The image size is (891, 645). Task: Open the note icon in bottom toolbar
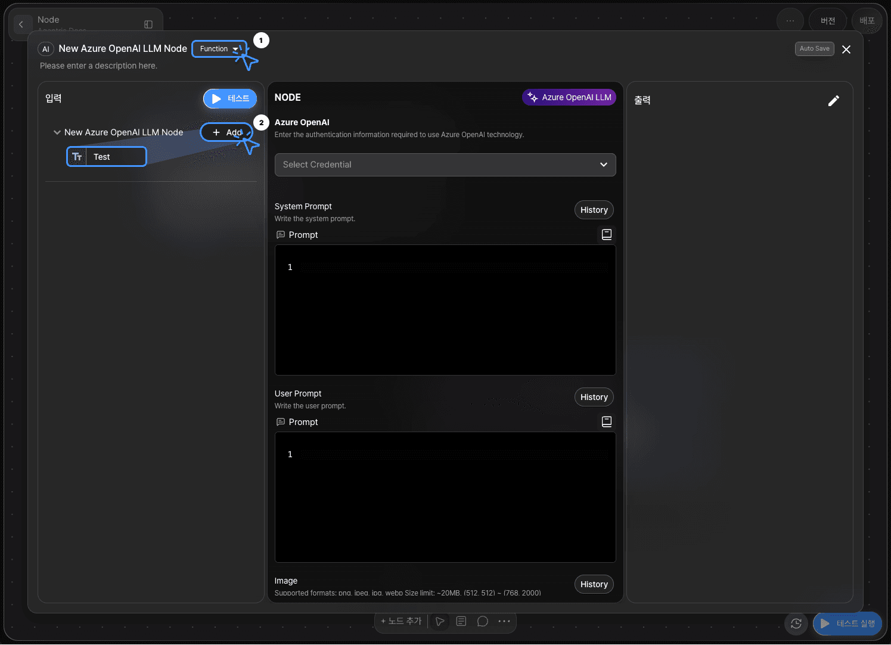pos(461,621)
